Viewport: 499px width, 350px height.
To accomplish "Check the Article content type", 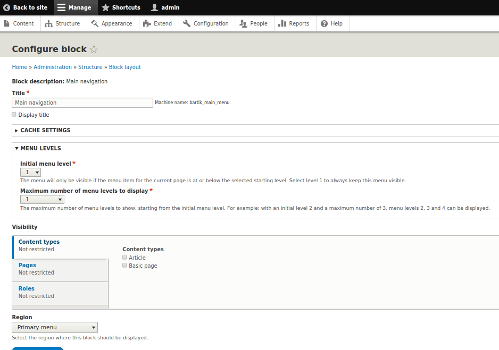I will tap(124, 257).
